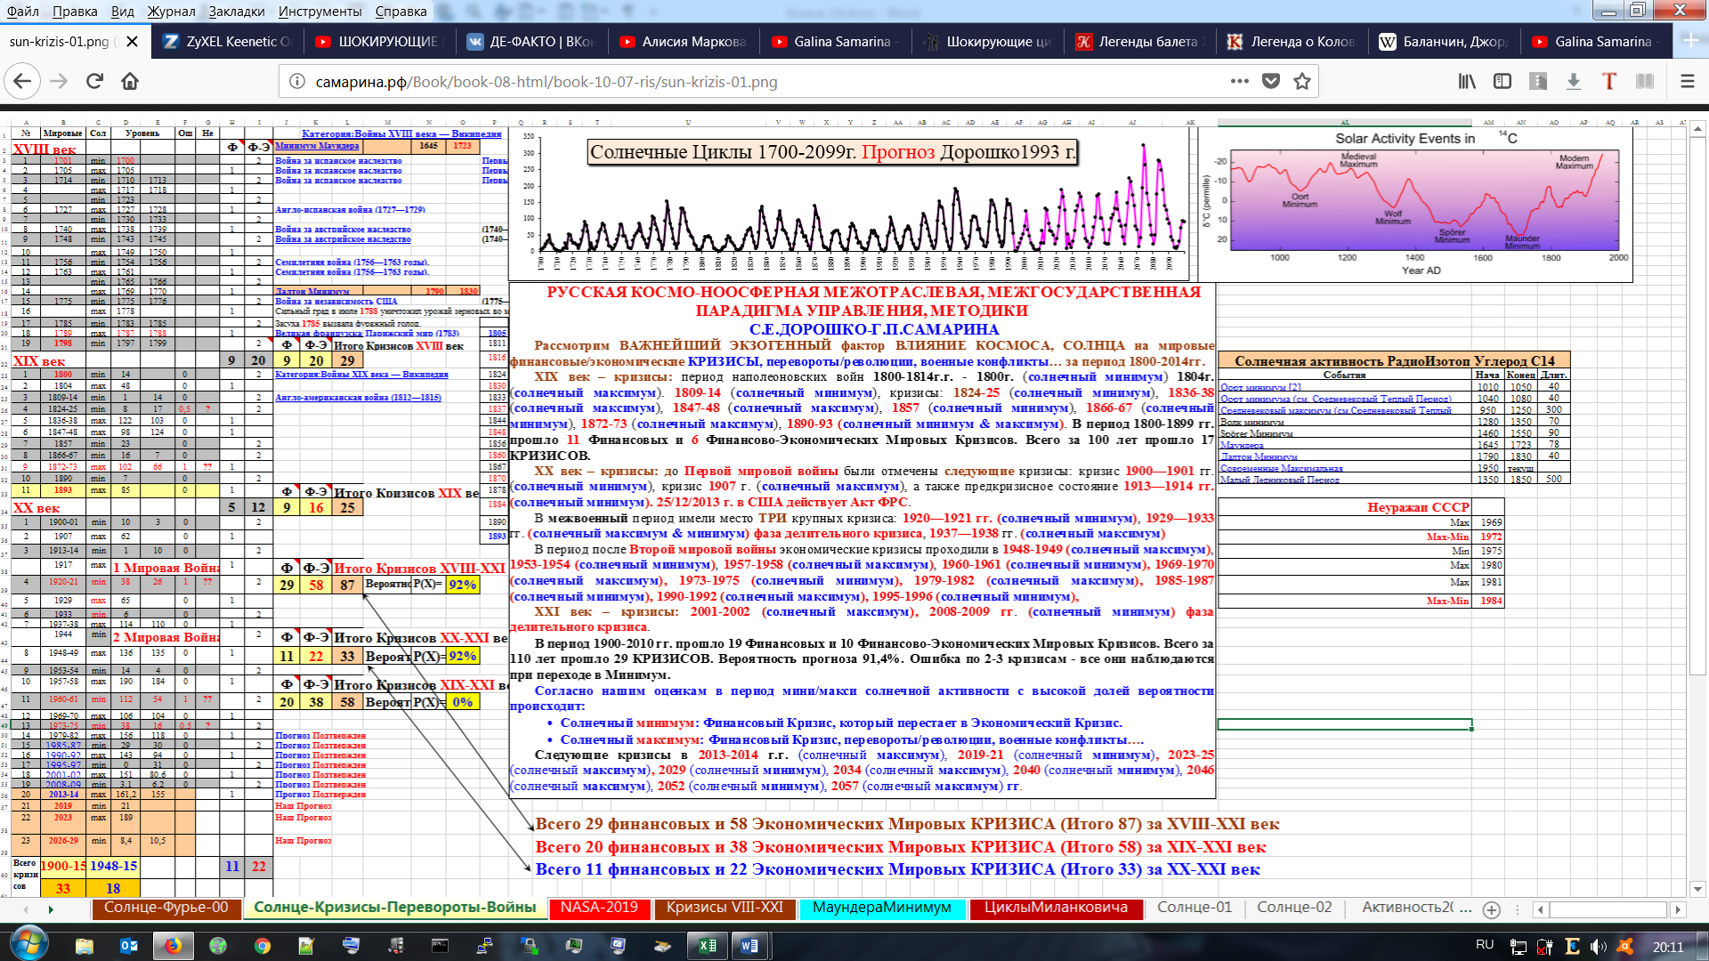Open the Library bookshelf icon
This screenshot has width=1709, height=961.
[1467, 81]
